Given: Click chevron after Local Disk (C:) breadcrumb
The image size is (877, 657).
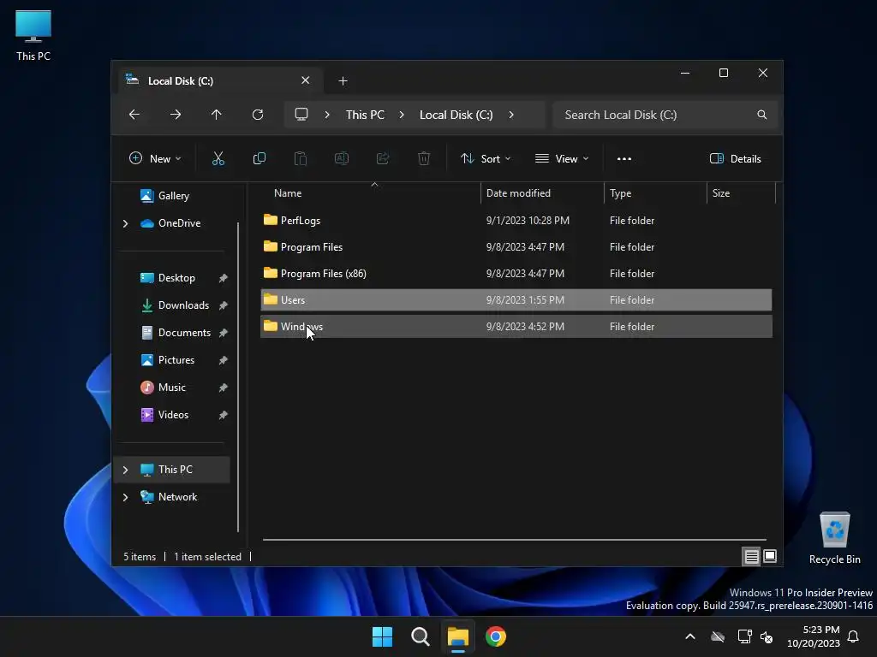Looking at the screenshot, I should 511,115.
